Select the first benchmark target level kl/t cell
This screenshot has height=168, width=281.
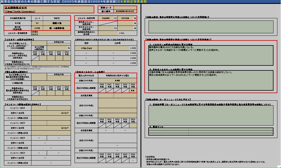[51, 113]
